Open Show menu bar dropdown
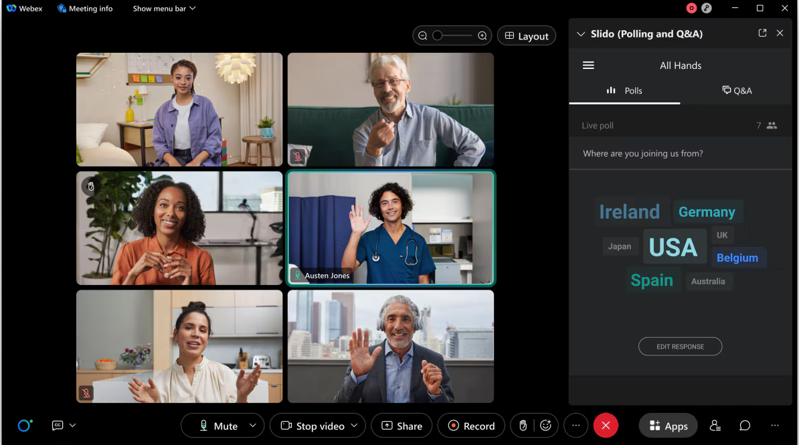 [164, 9]
